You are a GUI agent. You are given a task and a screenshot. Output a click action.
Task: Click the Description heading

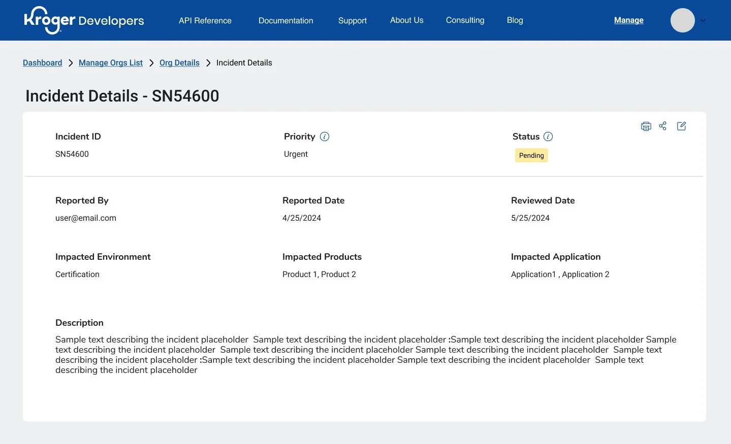click(79, 323)
